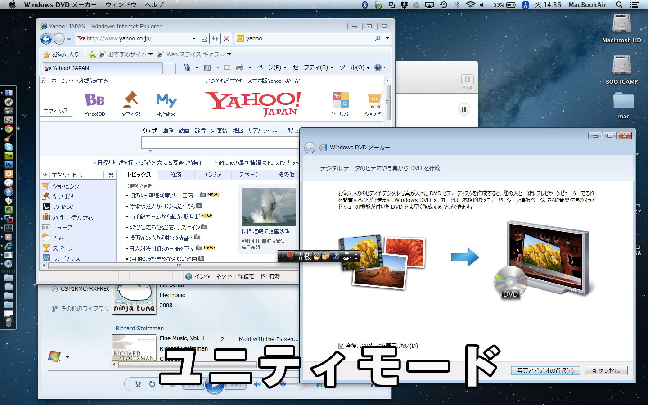Launch Dreamweaver from the Dock
This screenshot has height=405, width=648.
[x=9, y=156]
